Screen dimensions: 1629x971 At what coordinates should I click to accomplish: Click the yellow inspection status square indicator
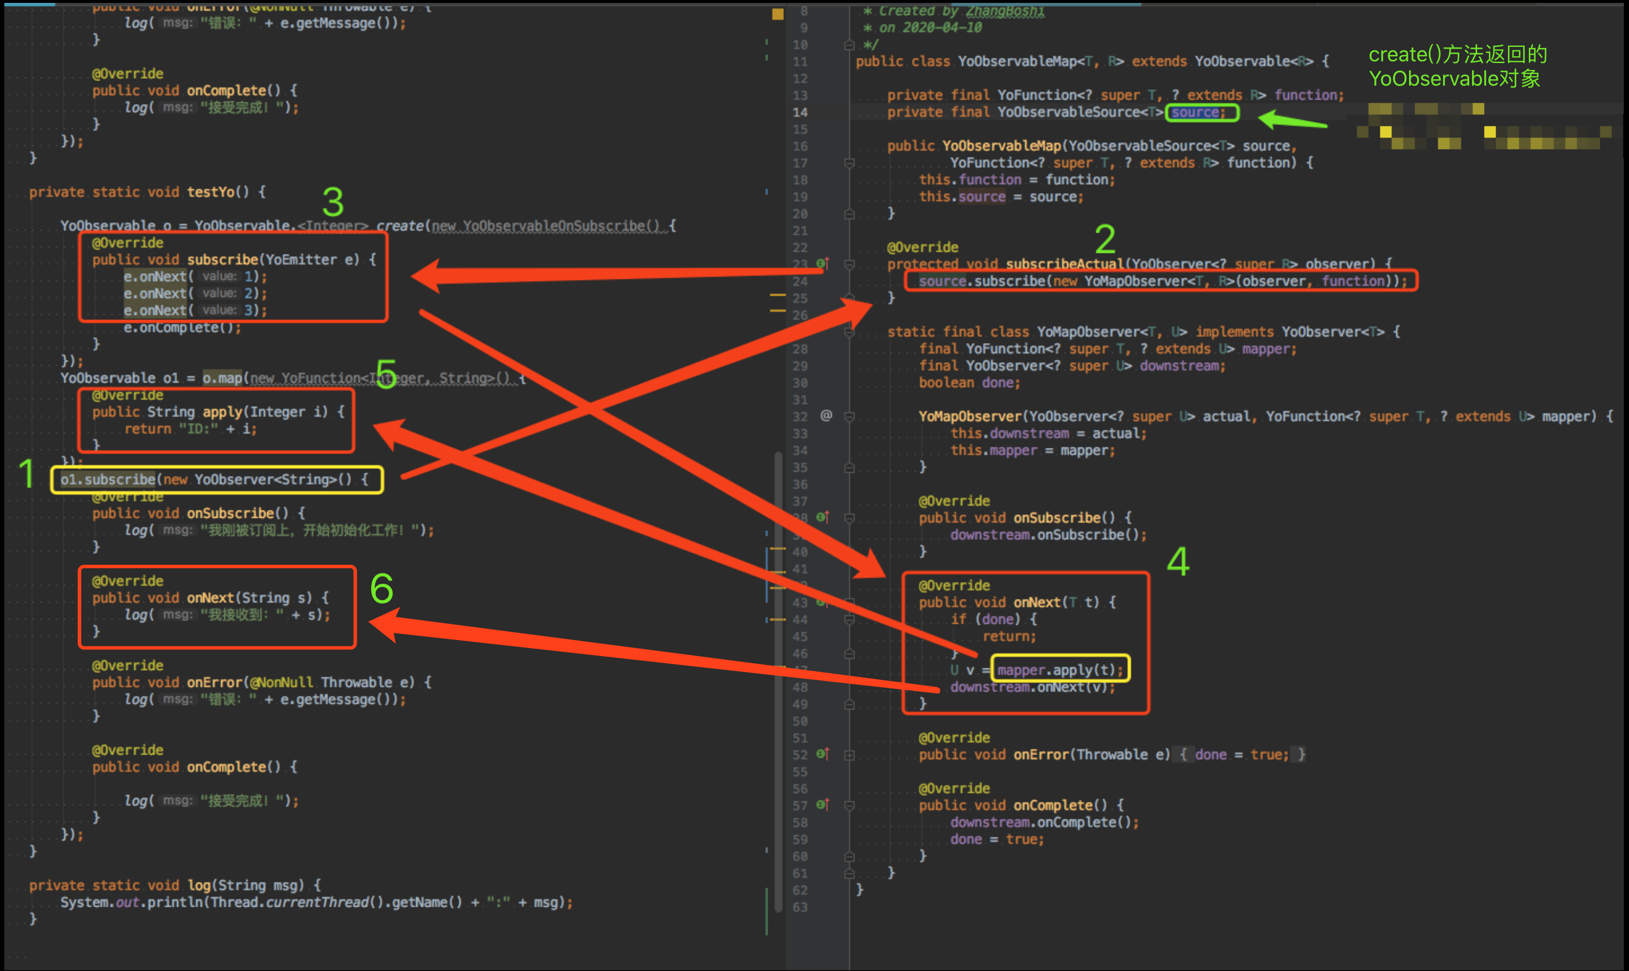pyautogui.click(x=777, y=14)
